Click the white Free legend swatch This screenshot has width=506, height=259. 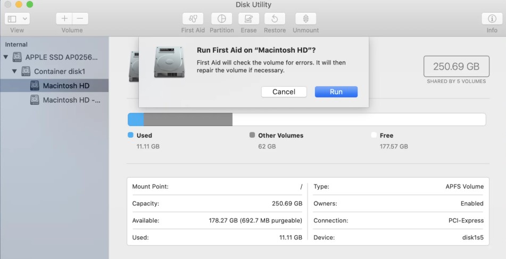coord(374,135)
